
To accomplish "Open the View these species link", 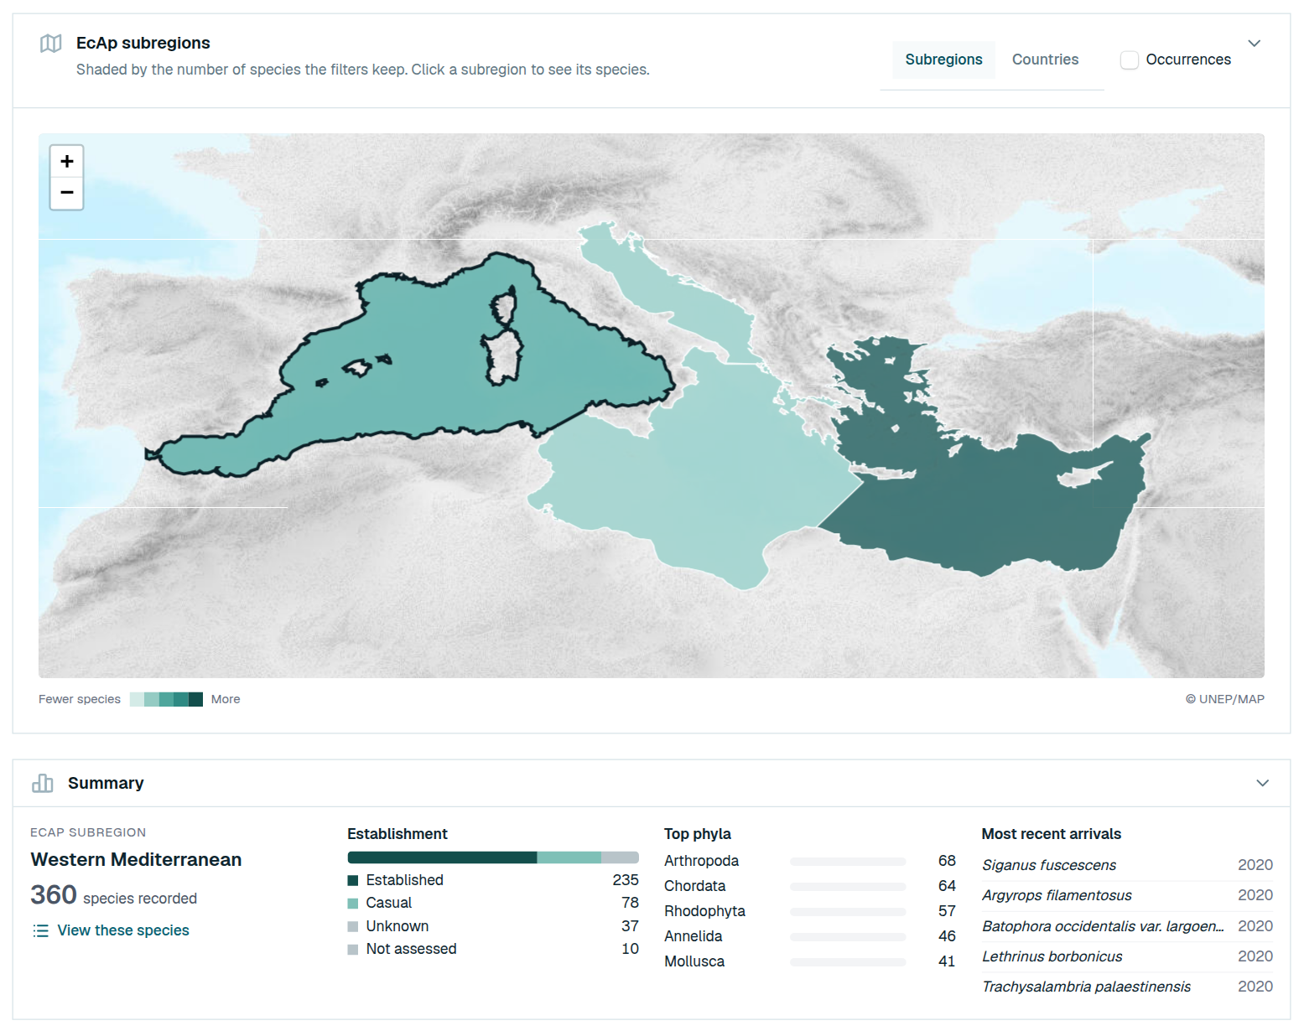I will click(x=123, y=930).
